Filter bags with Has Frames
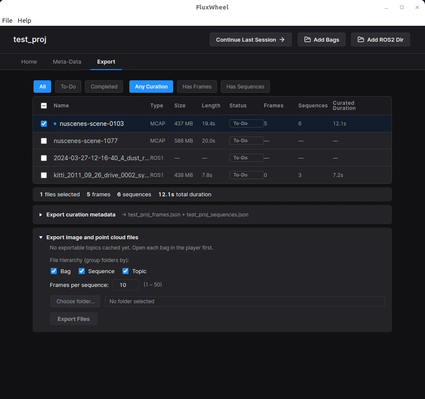The width and height of the screenshot is (425, 399). [197, 87]
